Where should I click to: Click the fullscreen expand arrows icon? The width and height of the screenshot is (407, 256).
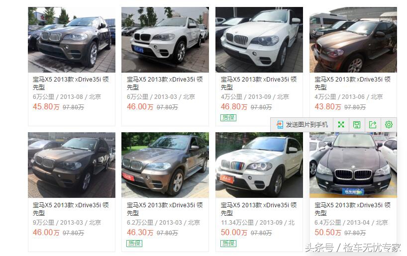[x=341, y=125]
